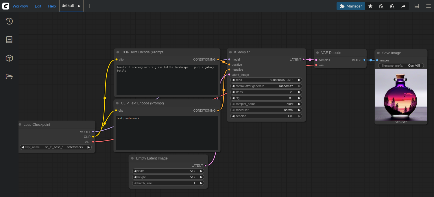Click the ComfyUI logo in the top-left

coord(5,6)
